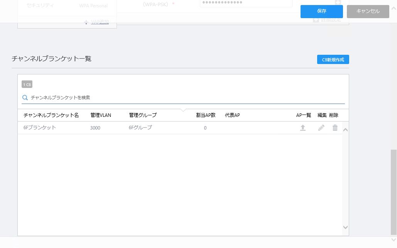397x248 pixels.
Task: Click the 代表AP column header
Action: point(232,115)
